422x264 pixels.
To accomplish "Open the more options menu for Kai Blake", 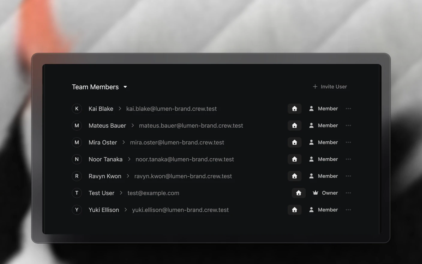I will [x=348, y=109].
